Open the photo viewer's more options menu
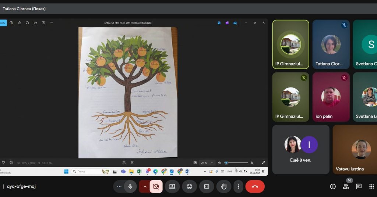 (x=52, y=23)
